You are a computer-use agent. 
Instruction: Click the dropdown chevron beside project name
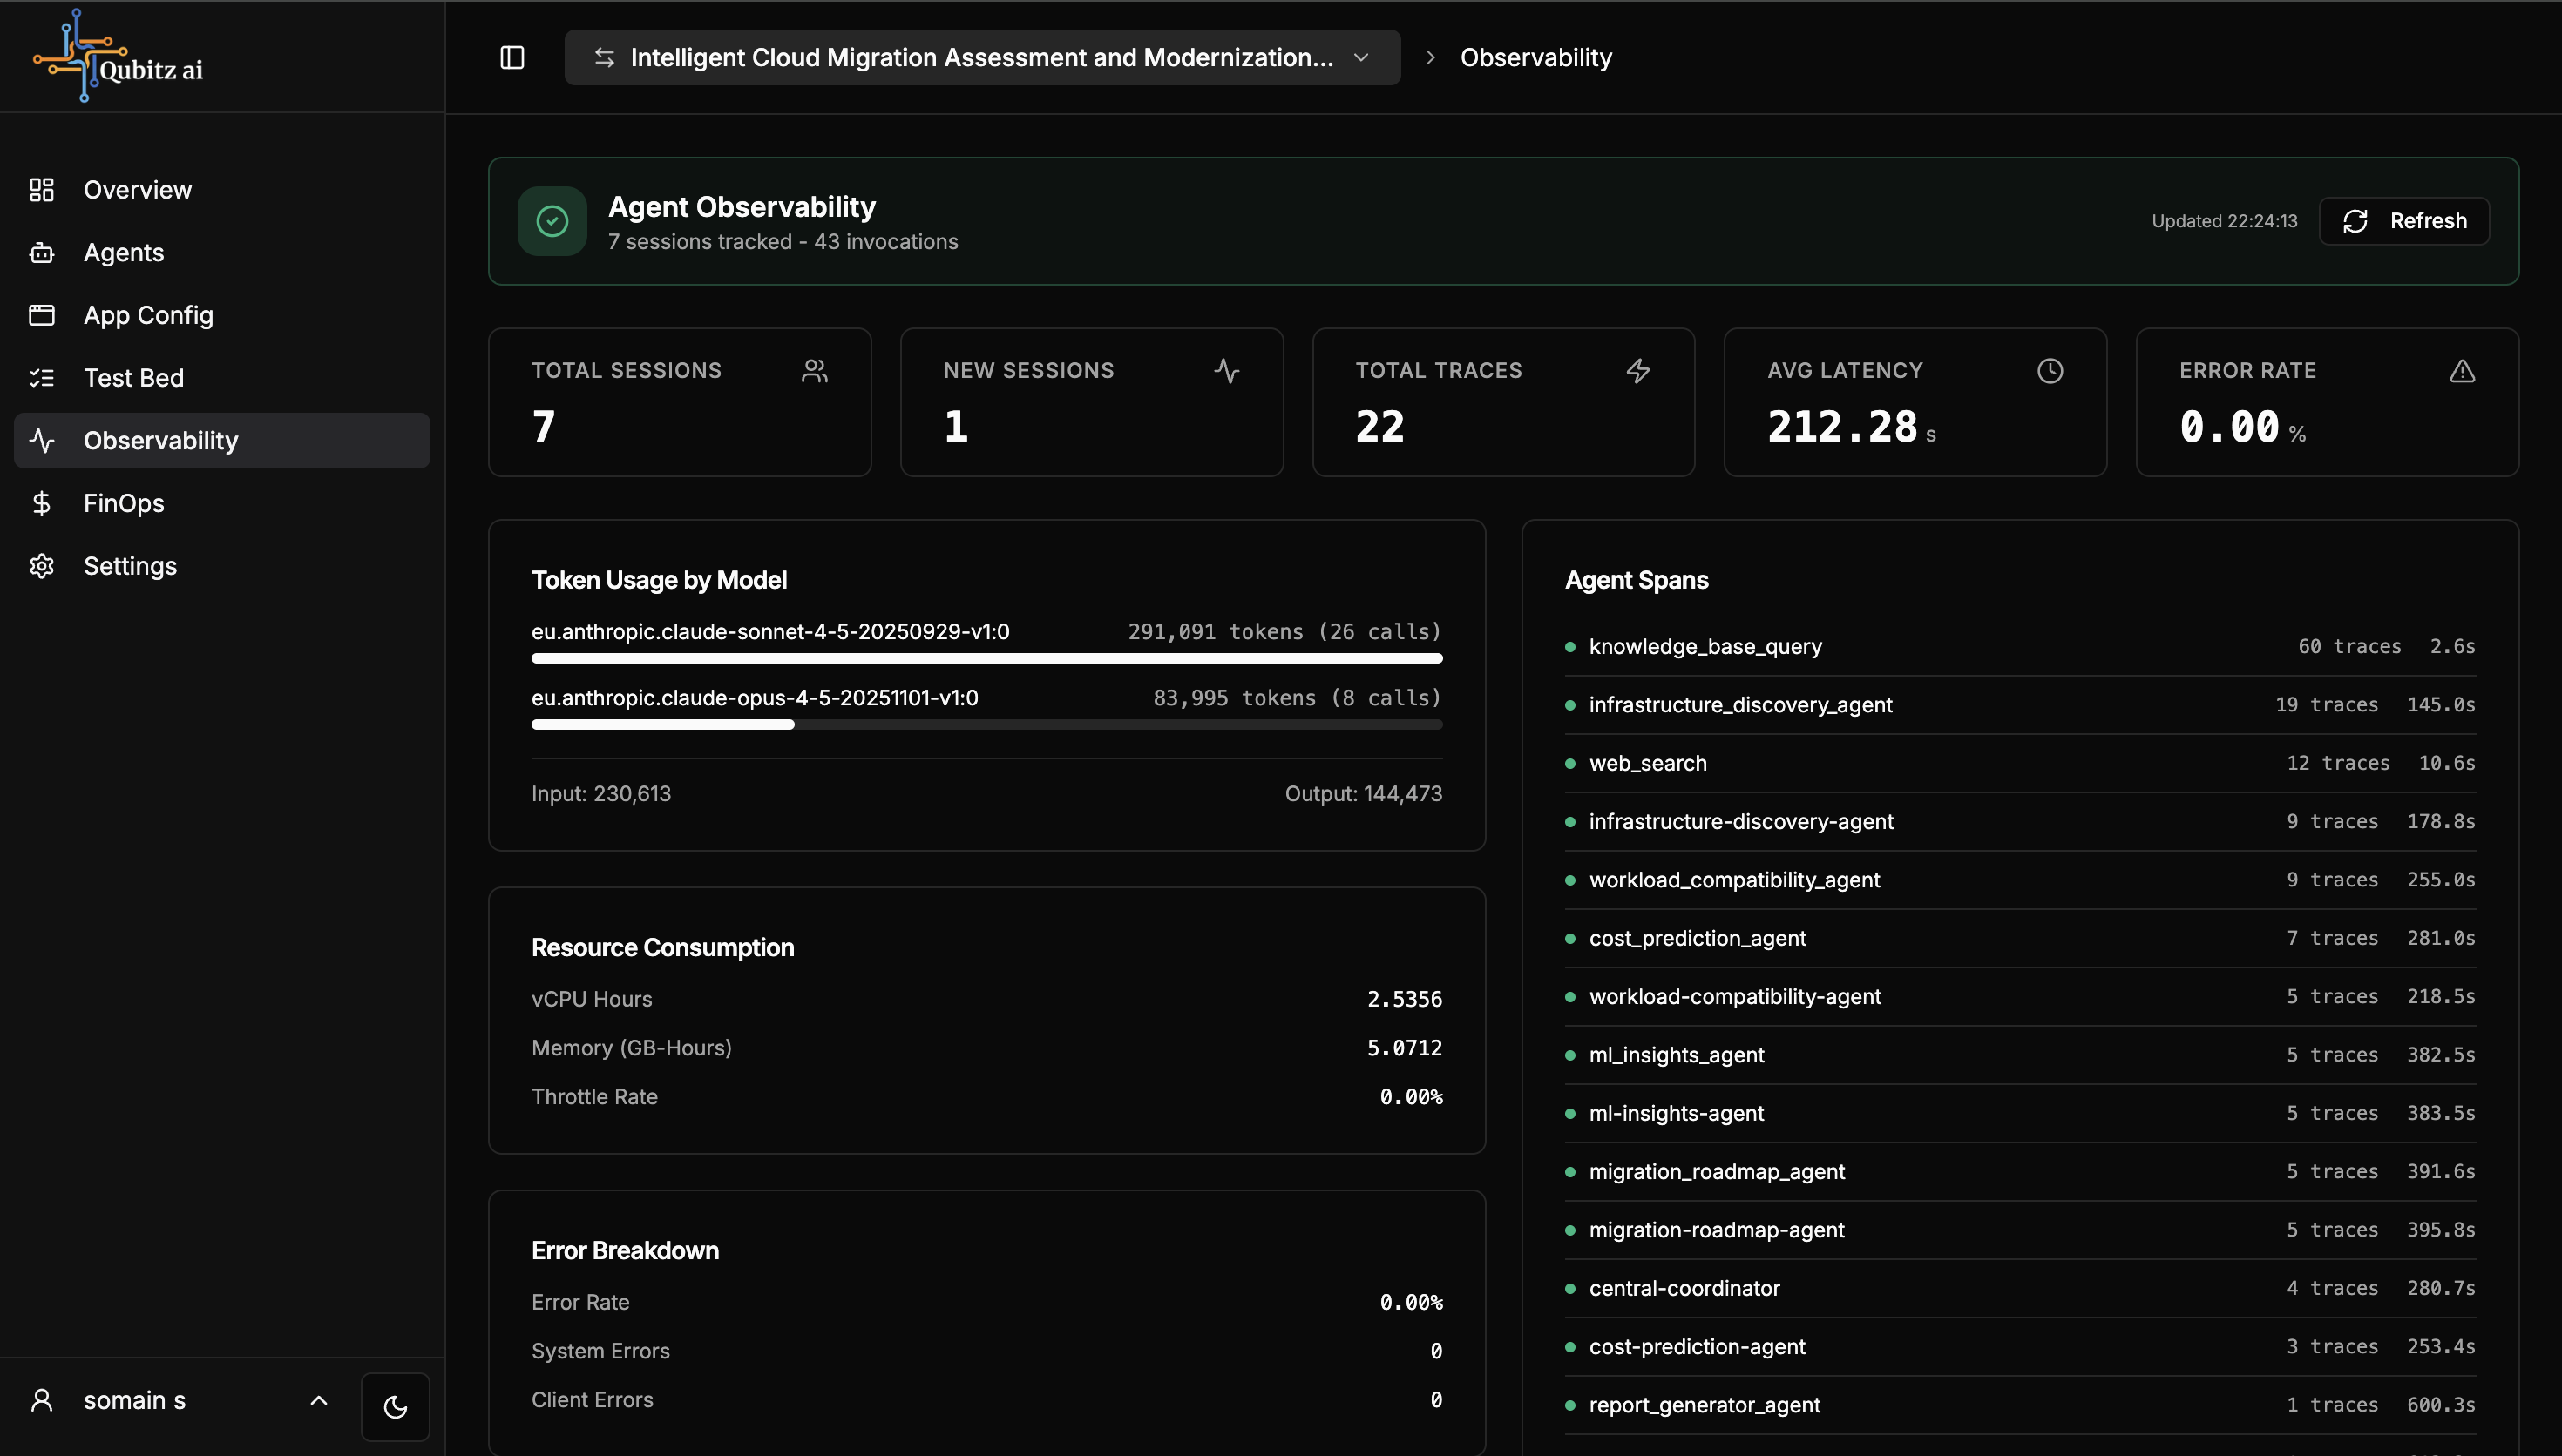point(1360,58)
